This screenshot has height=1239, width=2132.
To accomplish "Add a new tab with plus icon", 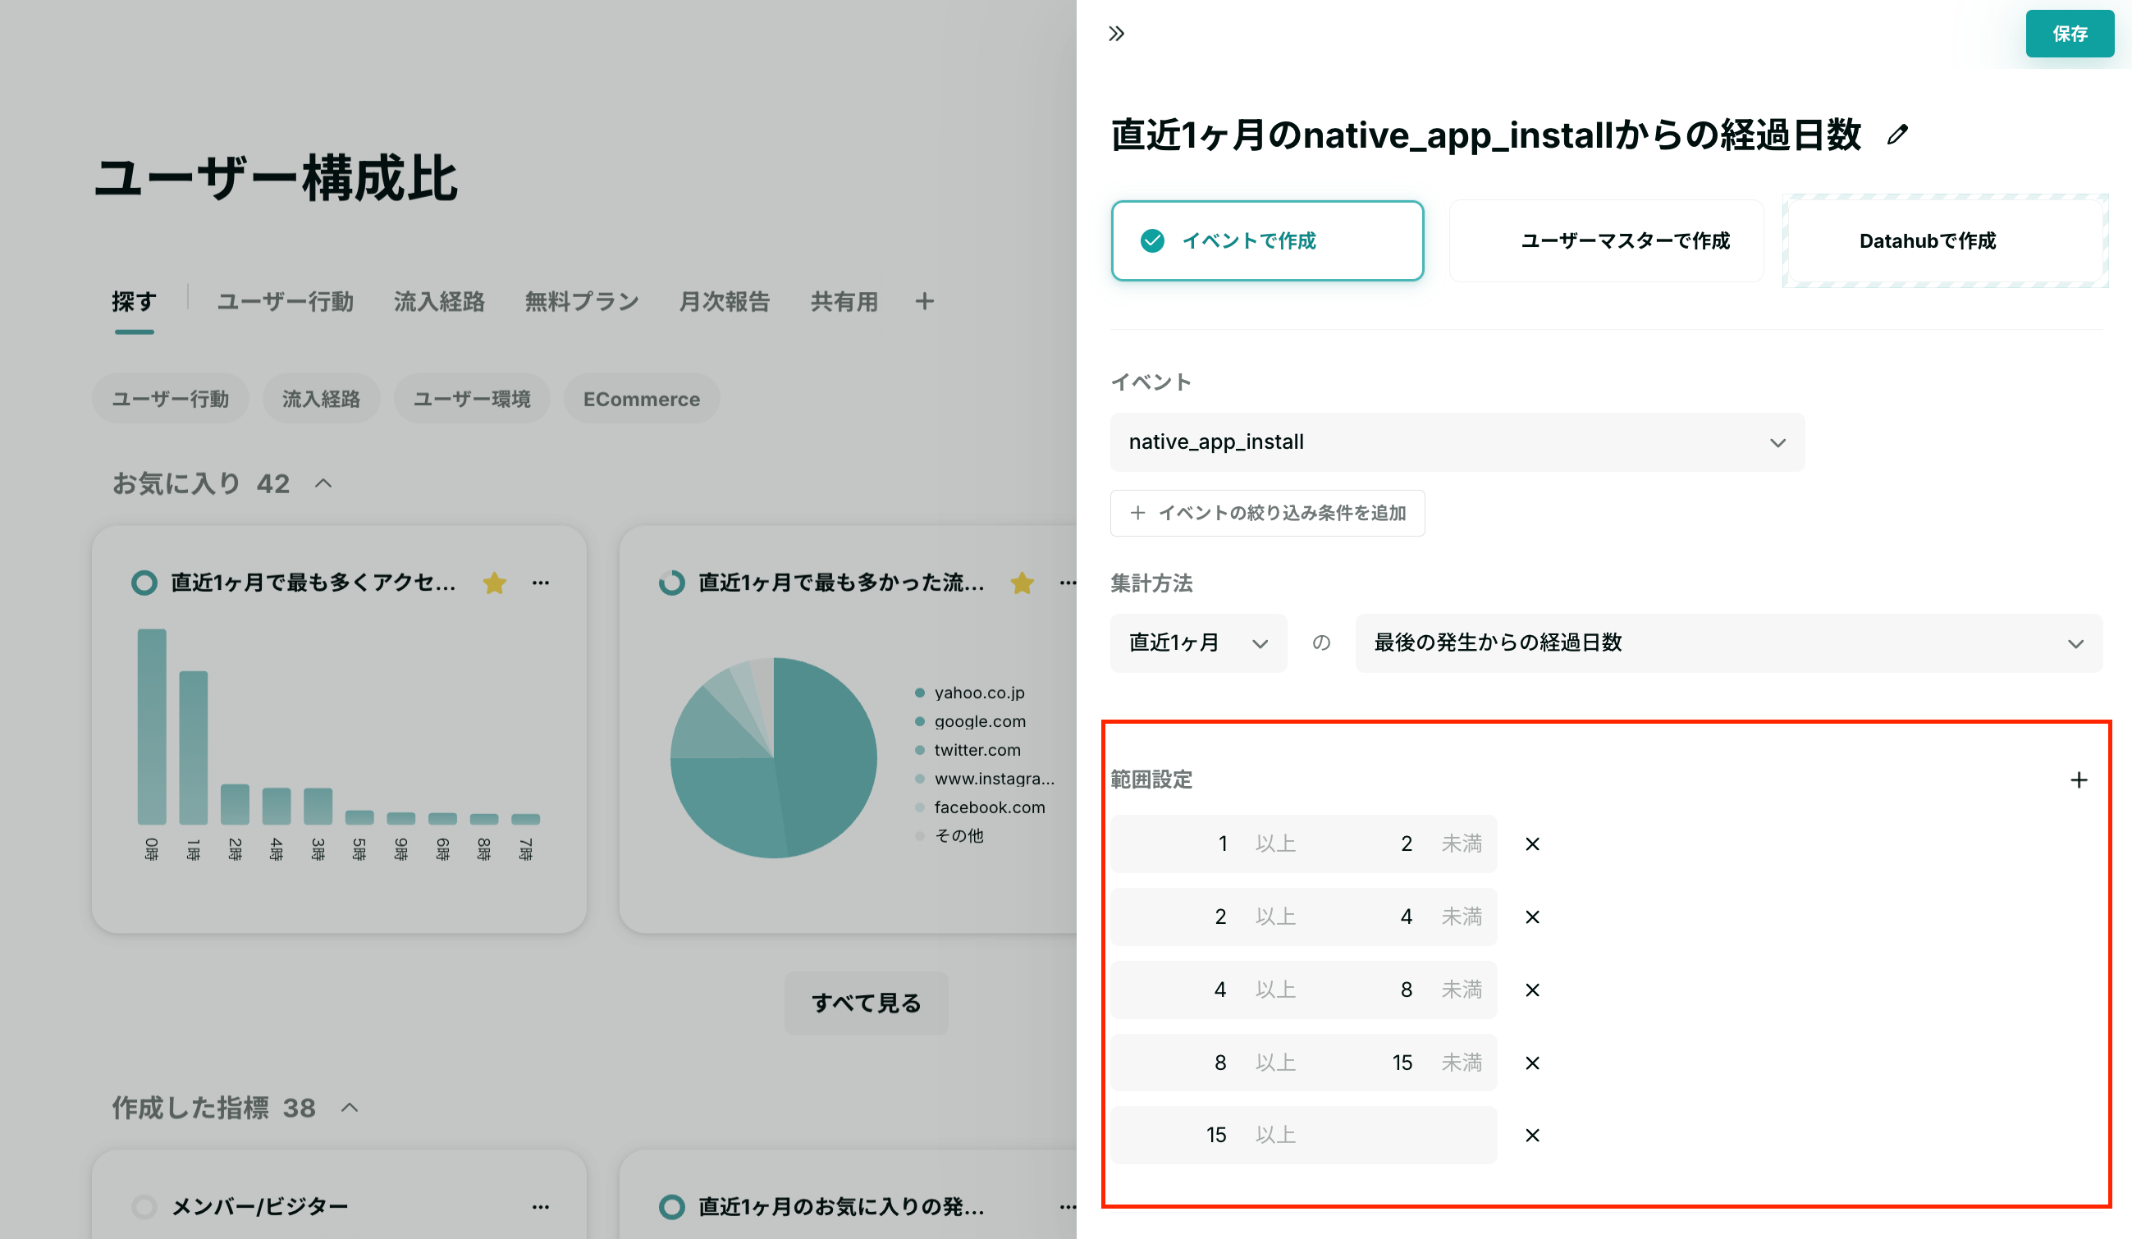I will click(924, 301).
